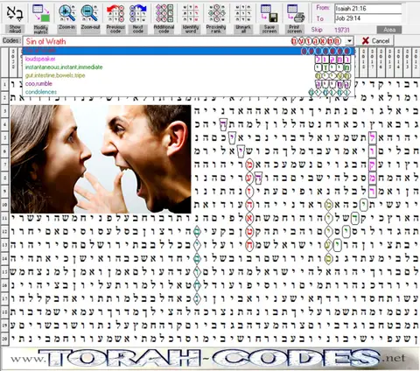Click the Unmark all icon

coord(243,13)
